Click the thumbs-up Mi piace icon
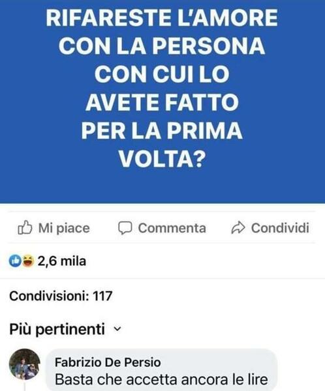The width and height of the screenshot is (325, 391). coord(25,227)
